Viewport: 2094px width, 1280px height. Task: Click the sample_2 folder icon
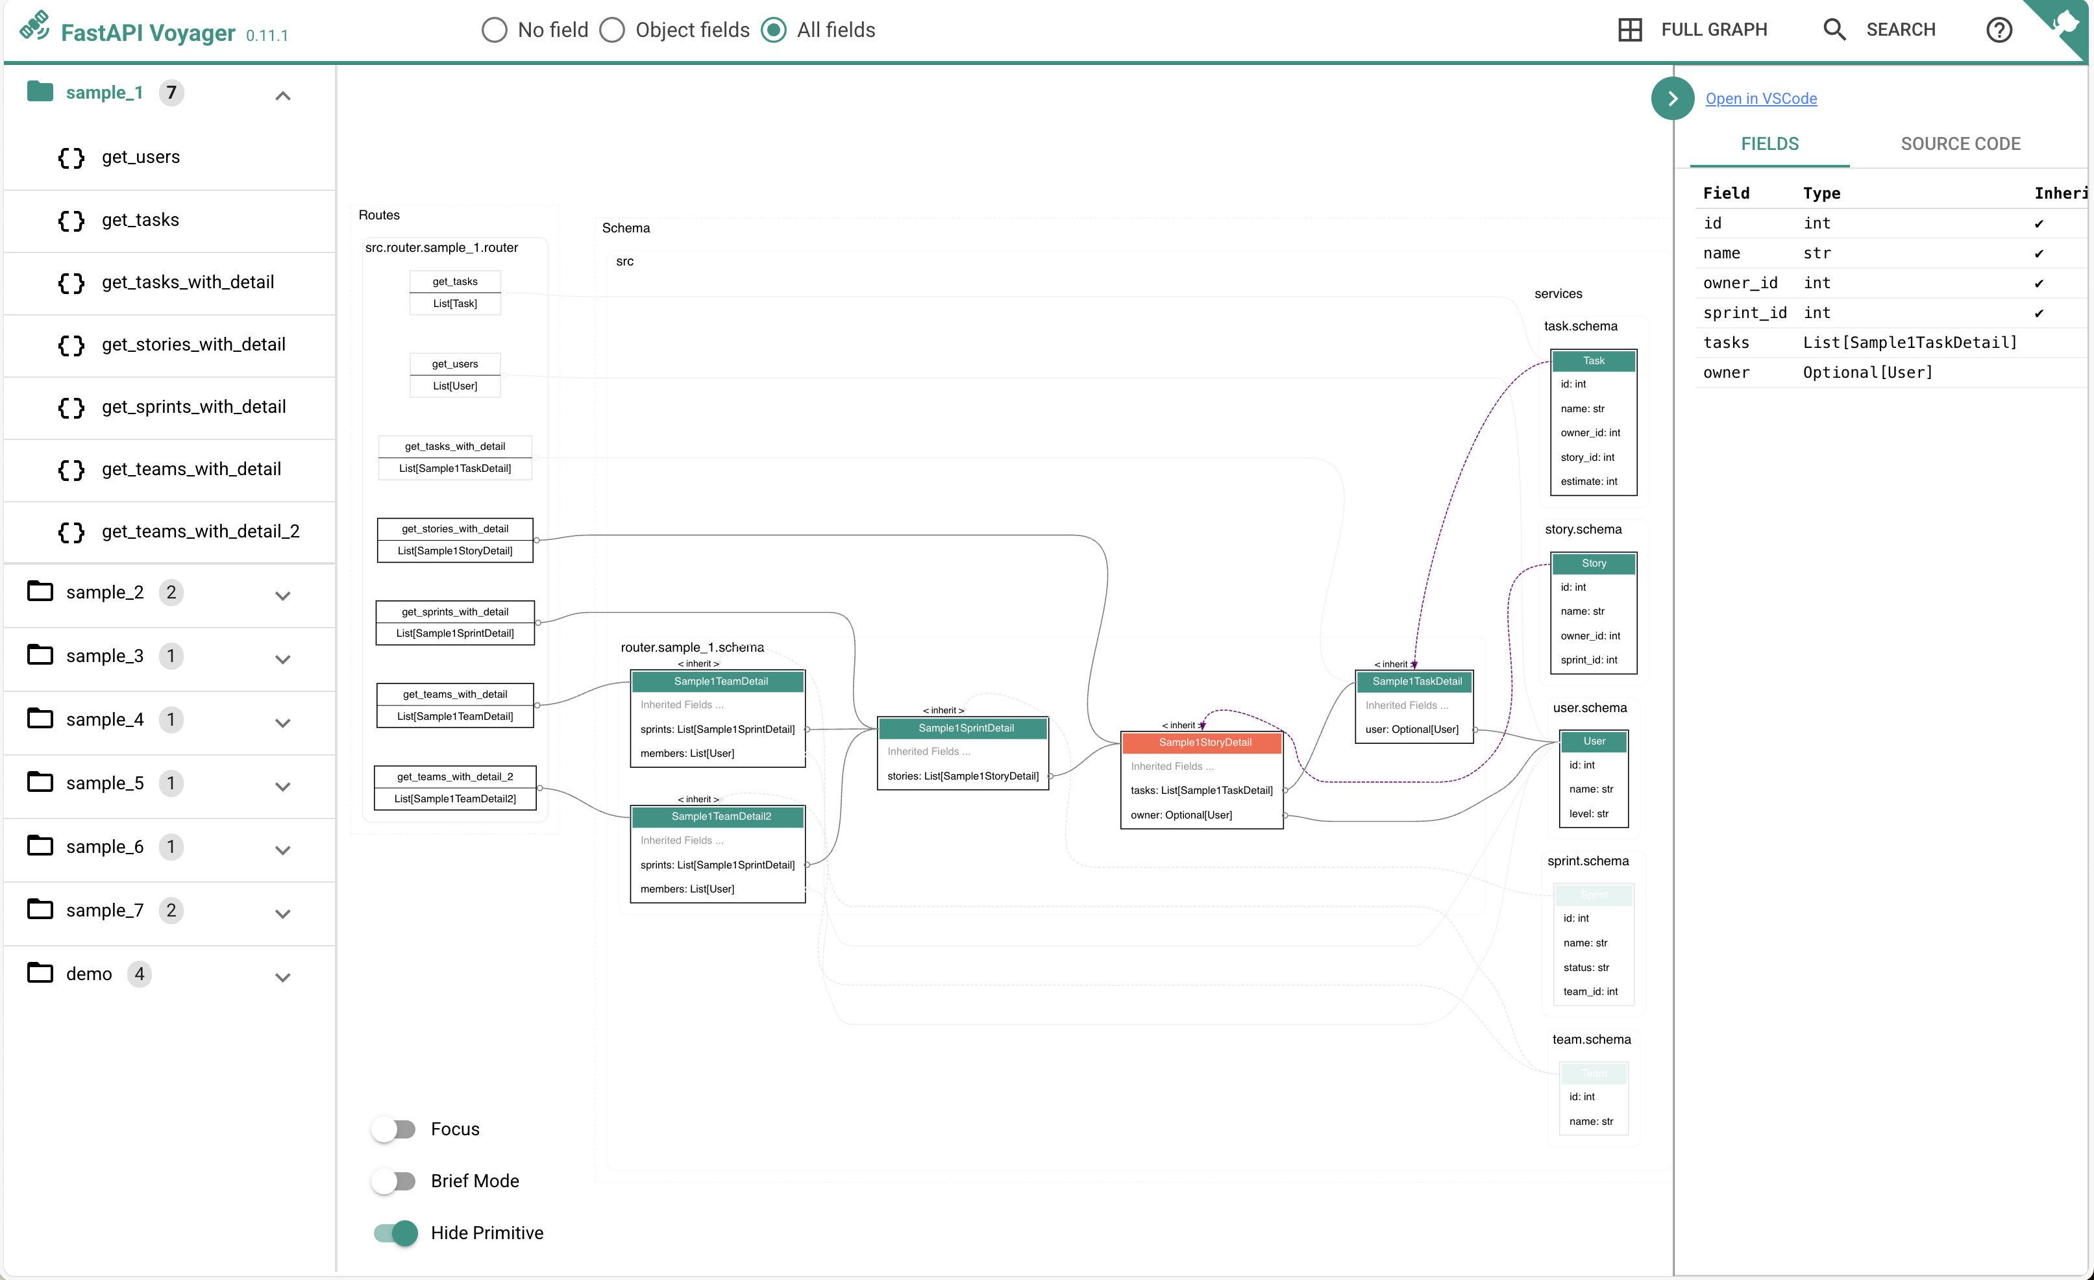point(40,591)
